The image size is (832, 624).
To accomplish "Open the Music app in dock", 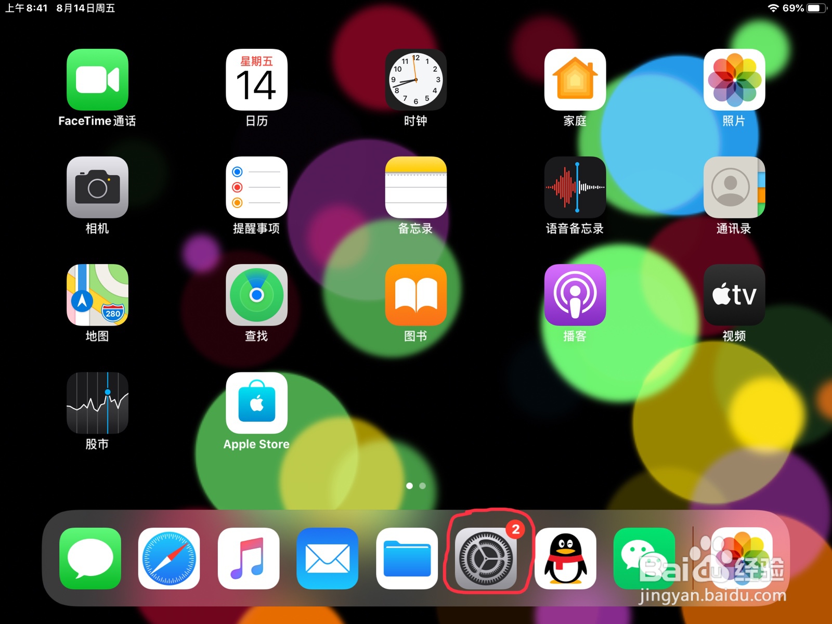I will pyautogui.click(x=249, y=558).
